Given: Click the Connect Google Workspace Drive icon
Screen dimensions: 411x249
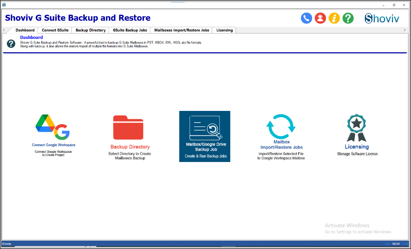Looking at the screenshot, I should point(53,127).
